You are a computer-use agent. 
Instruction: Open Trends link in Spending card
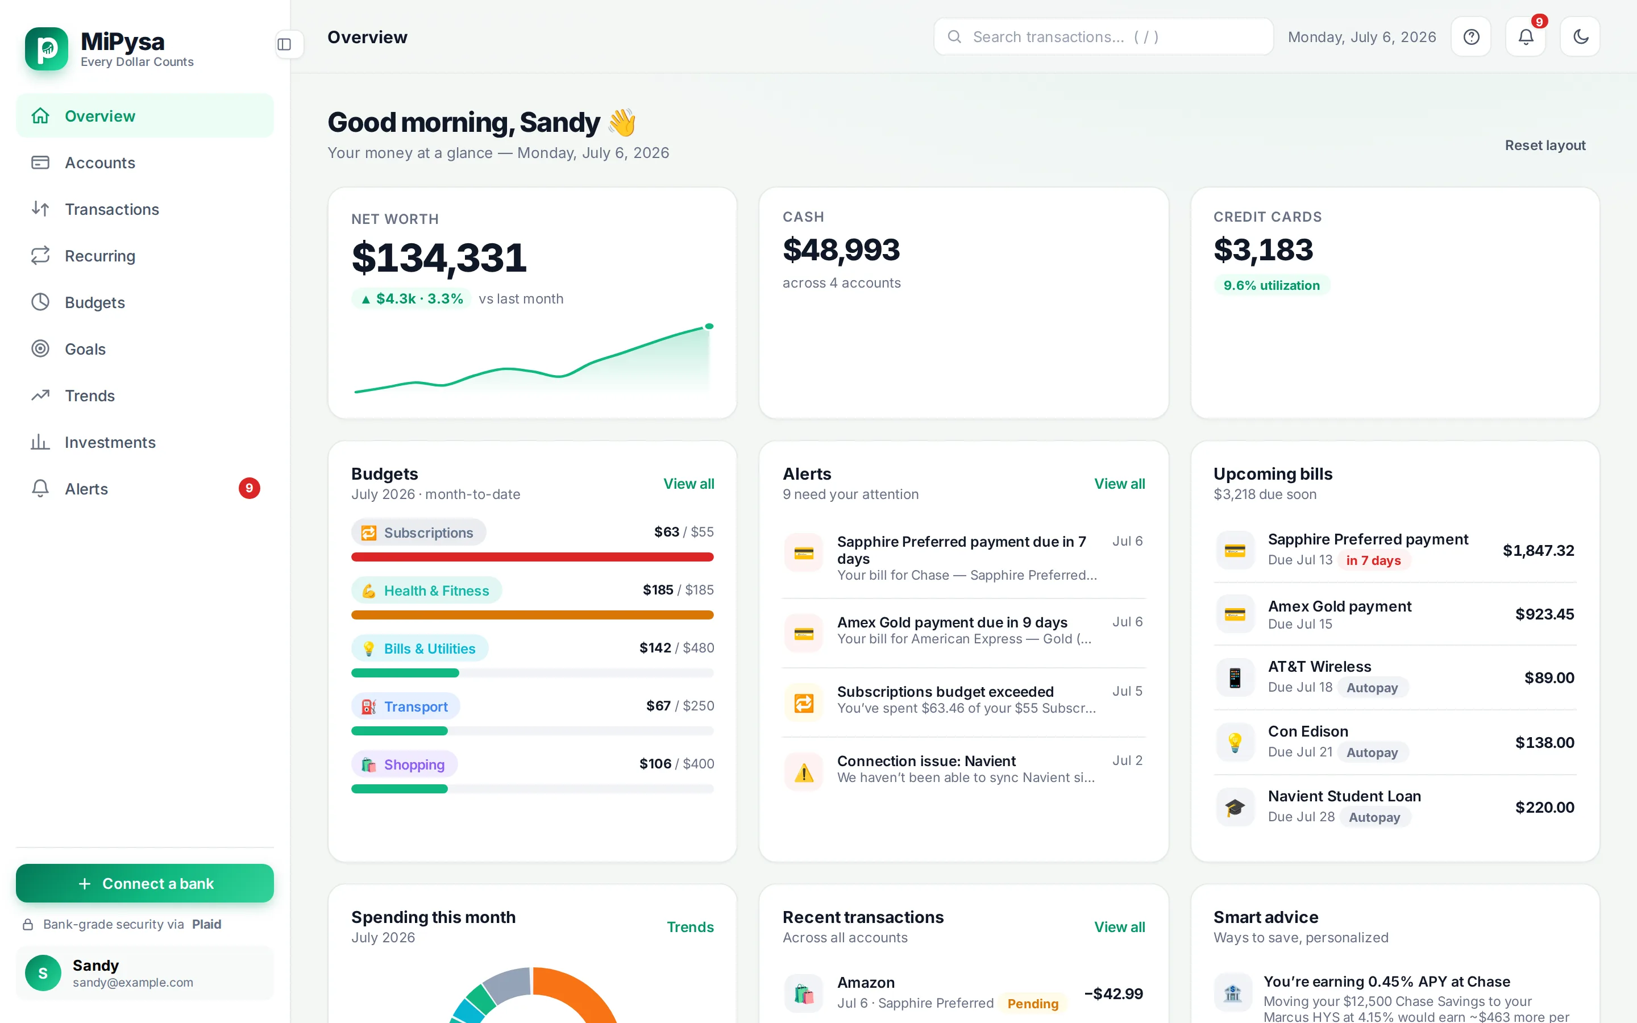[690, 927]
